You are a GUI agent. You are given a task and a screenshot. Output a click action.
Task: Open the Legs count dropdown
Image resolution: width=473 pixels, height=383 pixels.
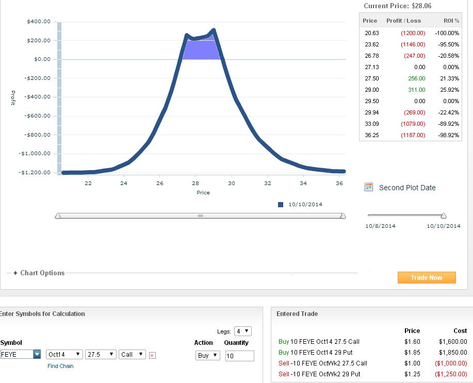tap(242, 331)
